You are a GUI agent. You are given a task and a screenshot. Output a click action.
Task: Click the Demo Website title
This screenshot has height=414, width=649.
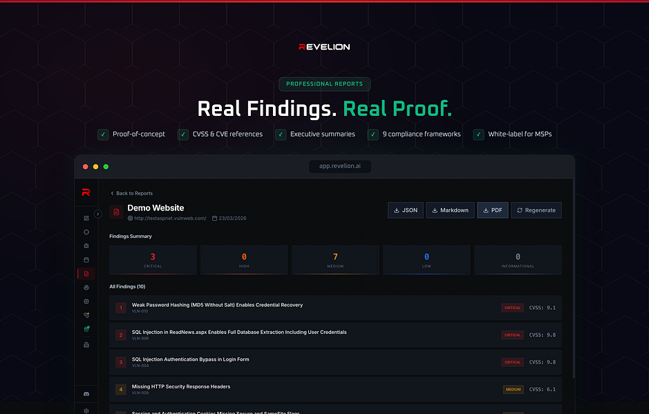point(156,208)
